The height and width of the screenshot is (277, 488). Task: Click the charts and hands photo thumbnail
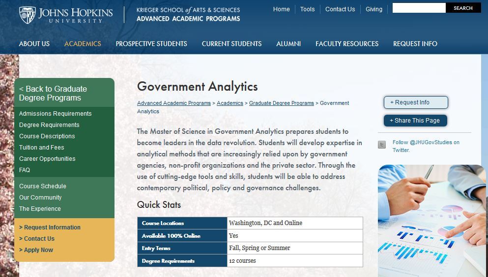coord(431,221)
